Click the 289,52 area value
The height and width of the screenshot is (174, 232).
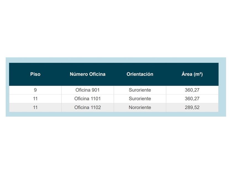(192, 107)
